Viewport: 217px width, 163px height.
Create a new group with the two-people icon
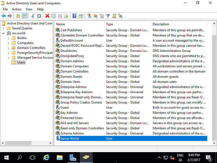(x=95, y=16)
